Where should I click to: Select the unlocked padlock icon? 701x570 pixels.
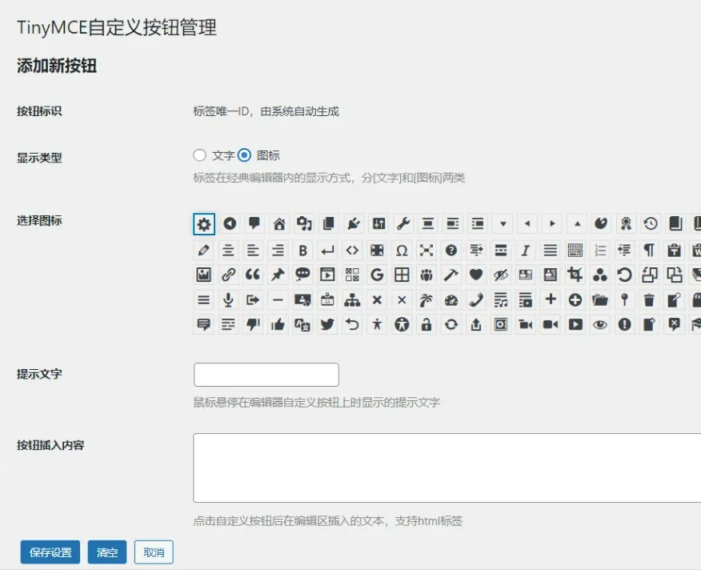pos(427,324)
